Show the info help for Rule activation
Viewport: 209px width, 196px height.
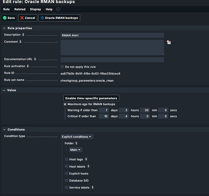(28, 66)
